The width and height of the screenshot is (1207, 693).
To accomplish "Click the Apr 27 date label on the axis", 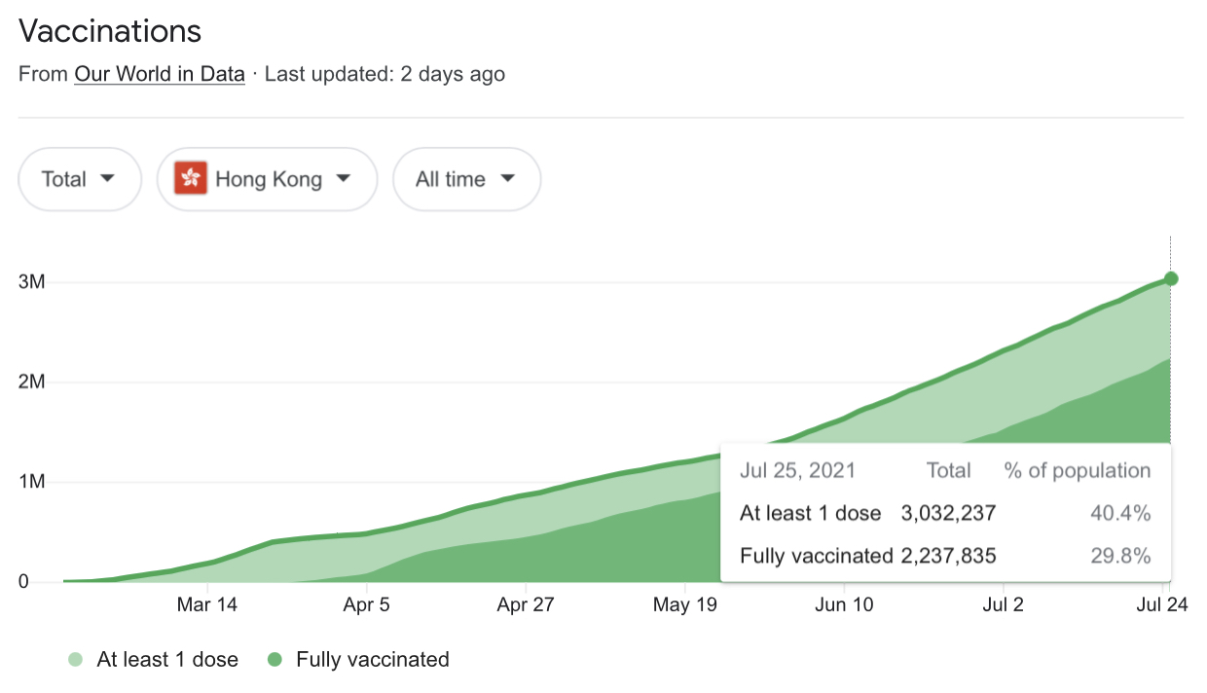I will click(x=526, y=605).
